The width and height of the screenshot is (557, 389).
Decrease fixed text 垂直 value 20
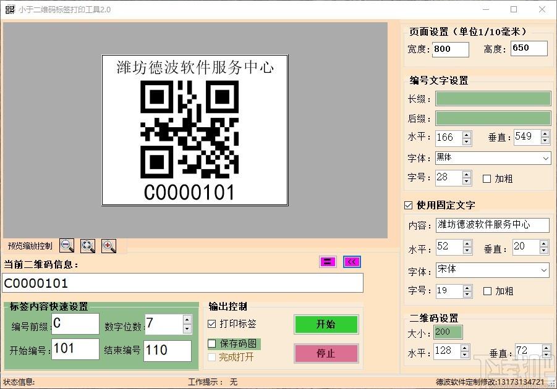pyautogui.click(x=544, y=251)
